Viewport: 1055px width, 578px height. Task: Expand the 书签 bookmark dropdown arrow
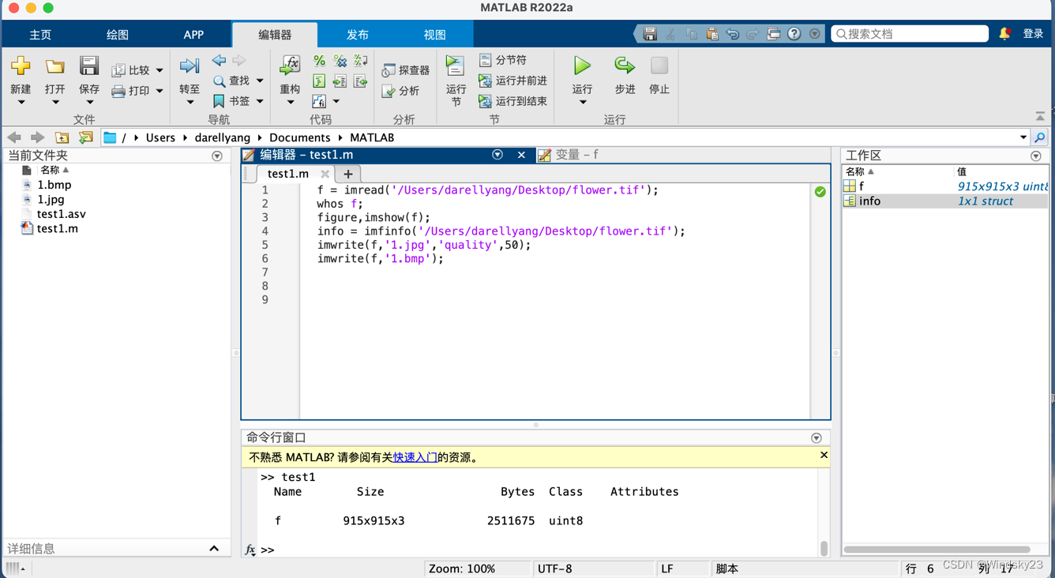point(261,101)
